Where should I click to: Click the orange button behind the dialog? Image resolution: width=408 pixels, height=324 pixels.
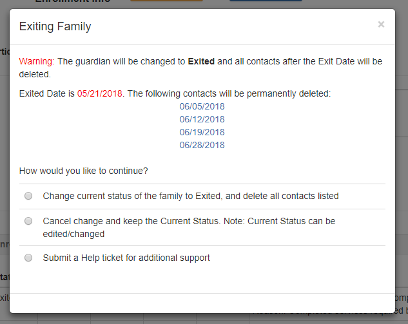tap(166, 3)
